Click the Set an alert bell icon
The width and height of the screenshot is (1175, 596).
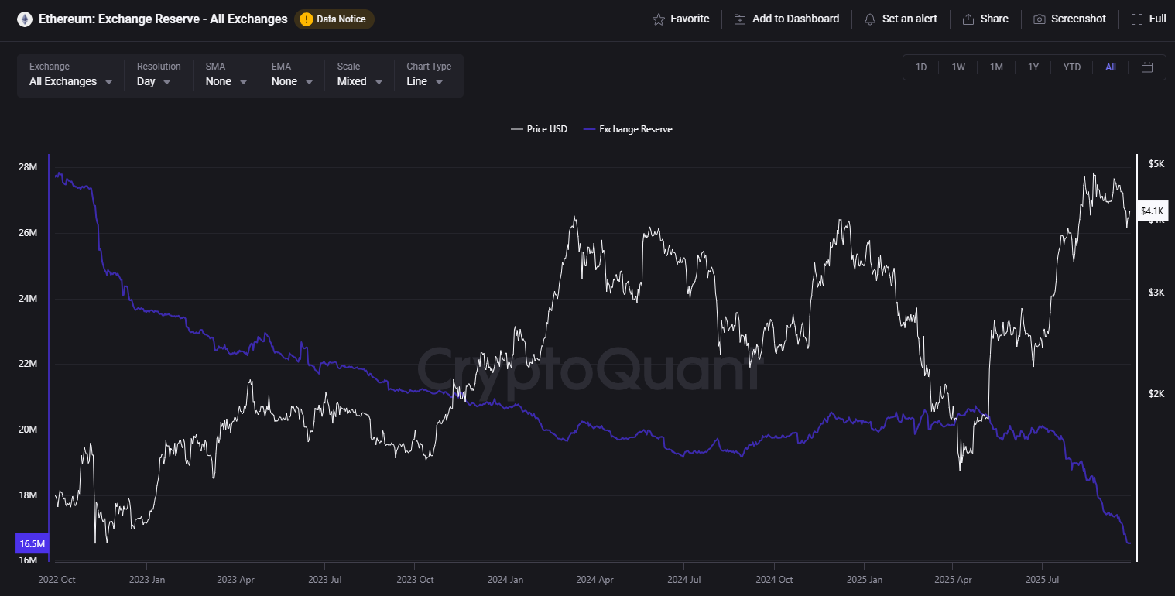(x=870, y=19)
